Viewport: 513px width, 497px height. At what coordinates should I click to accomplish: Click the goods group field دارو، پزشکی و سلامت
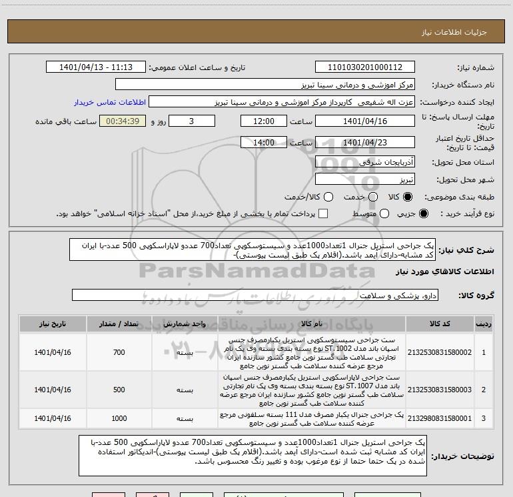point(255,295)
